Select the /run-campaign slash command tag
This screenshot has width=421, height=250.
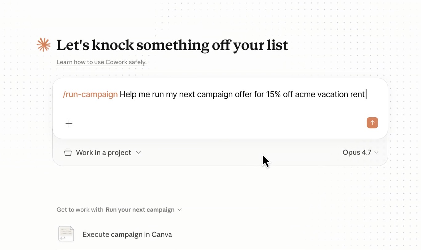click(90, 94)
